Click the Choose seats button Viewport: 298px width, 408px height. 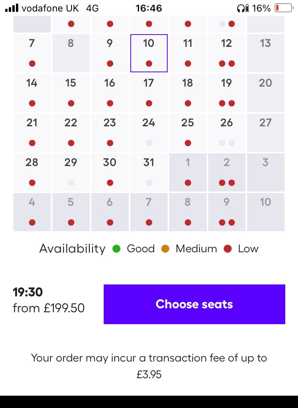194,304
